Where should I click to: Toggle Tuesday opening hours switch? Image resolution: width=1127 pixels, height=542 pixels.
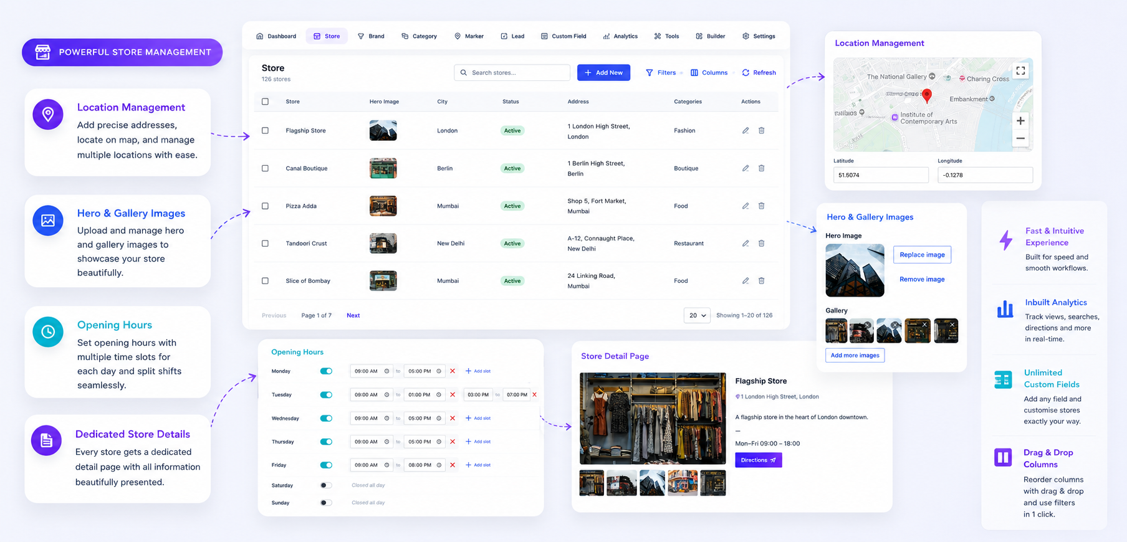[x=326, y=394]
